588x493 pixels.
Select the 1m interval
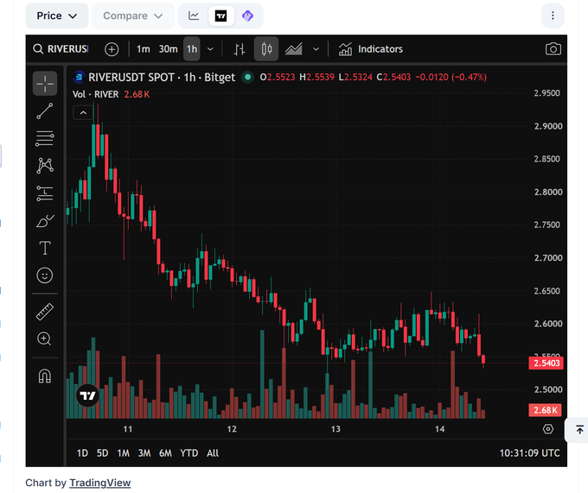click(x=143, y=49)
